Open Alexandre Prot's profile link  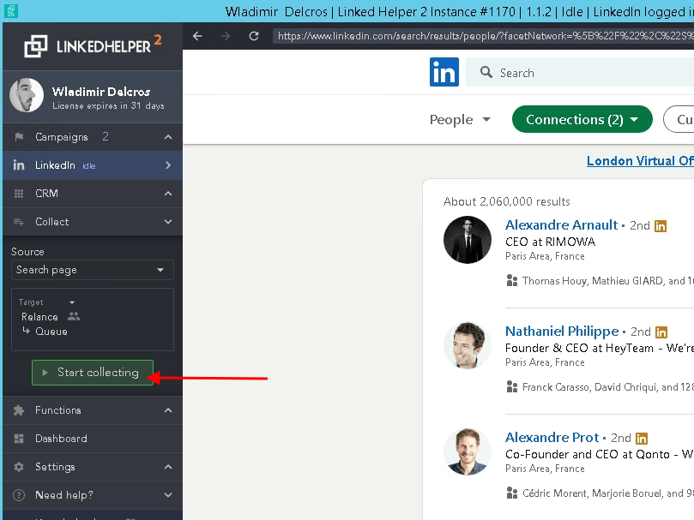click(x=552, y=437)
